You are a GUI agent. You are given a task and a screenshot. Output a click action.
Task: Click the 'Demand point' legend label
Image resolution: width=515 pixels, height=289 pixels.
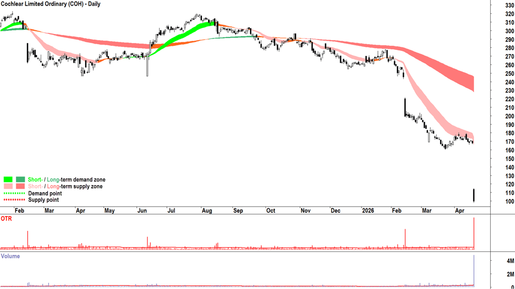click(45, 193)
